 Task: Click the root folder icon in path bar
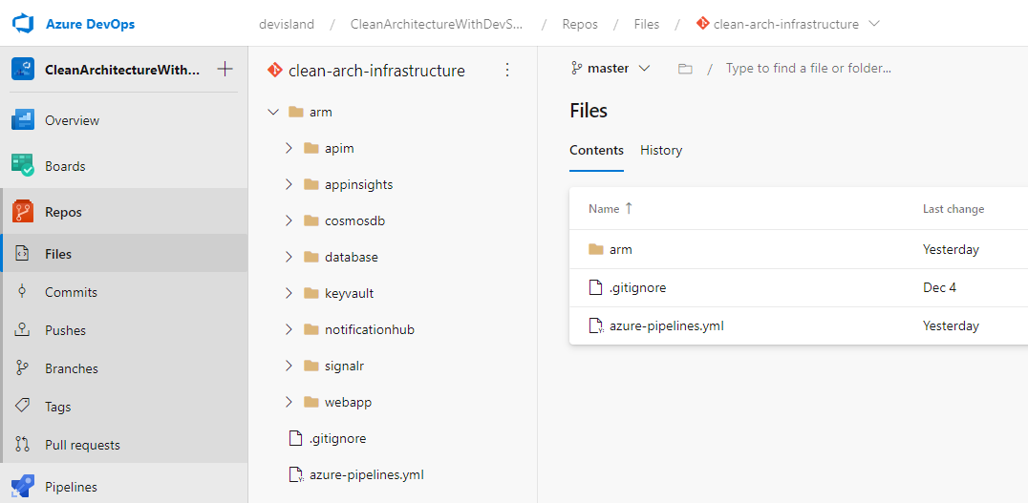point(685,69)
